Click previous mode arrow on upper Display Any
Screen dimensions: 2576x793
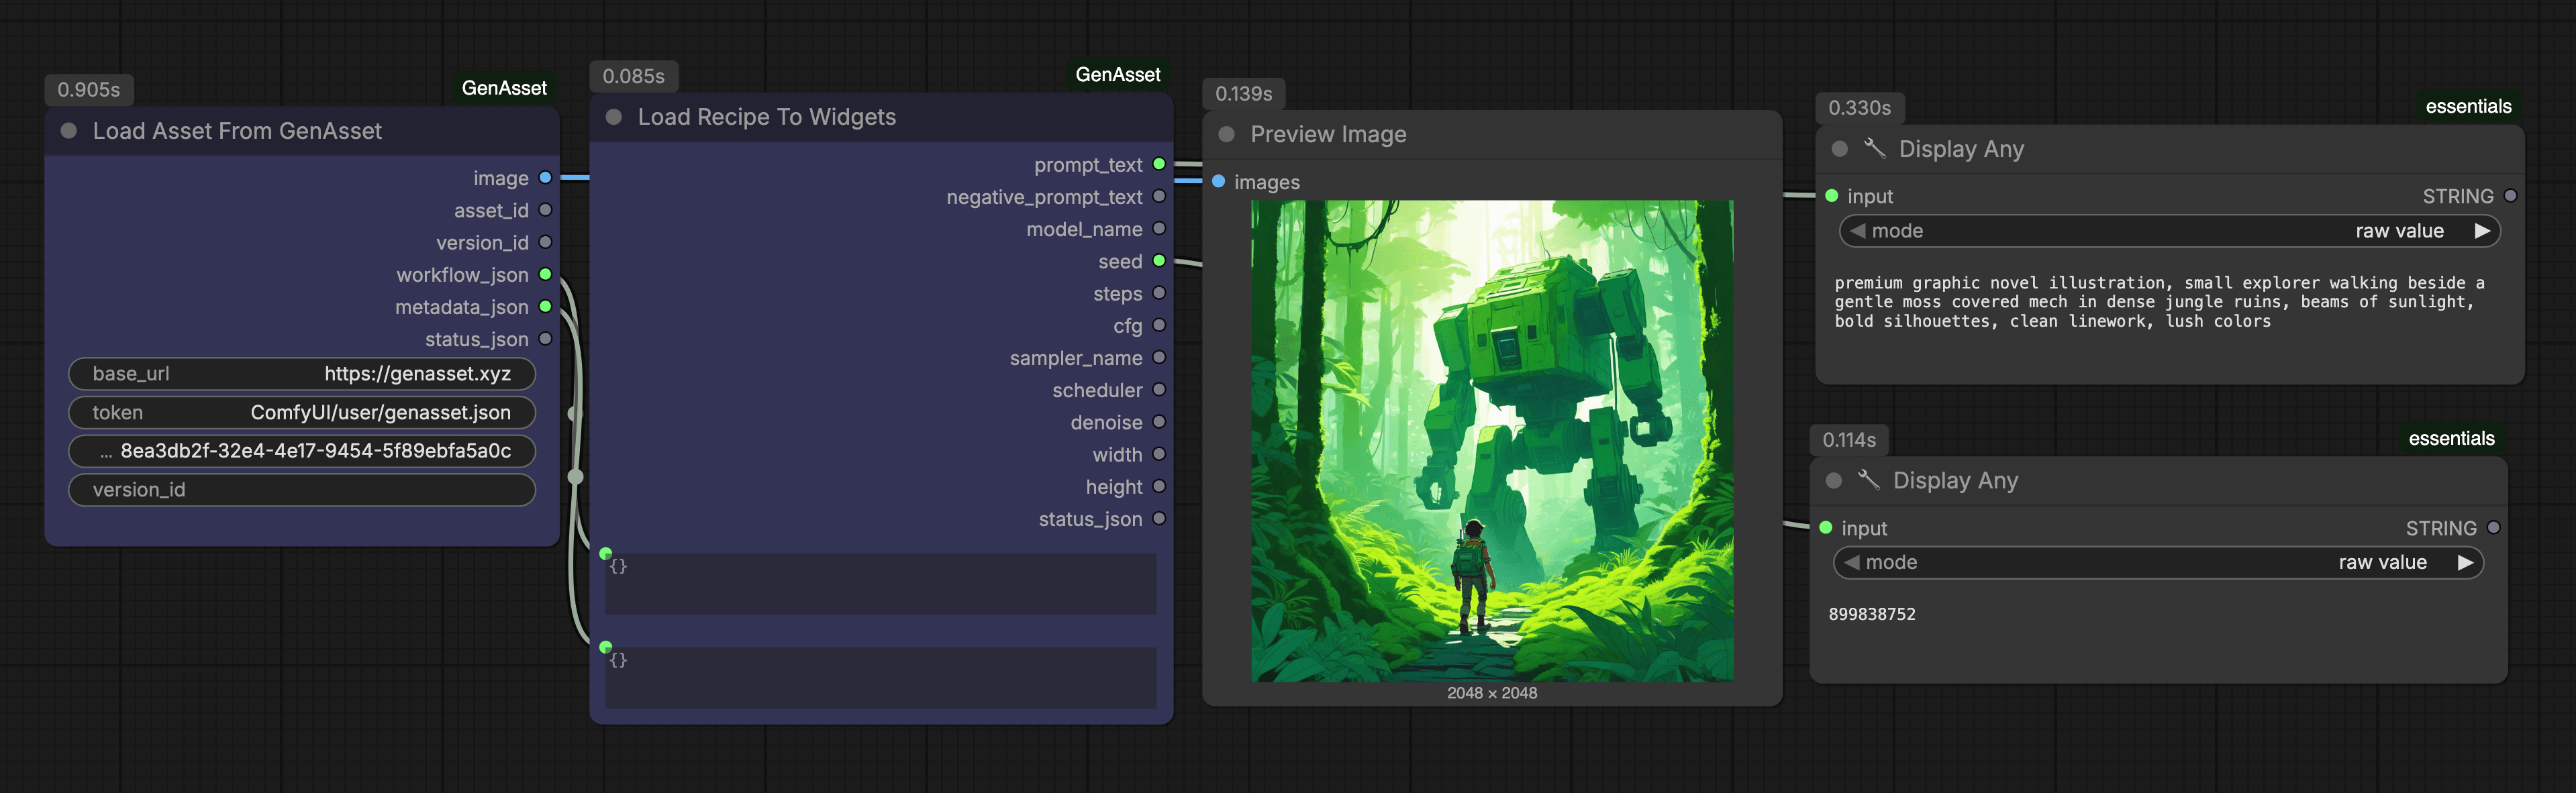pyautogui.click(x=1857, y=231)
